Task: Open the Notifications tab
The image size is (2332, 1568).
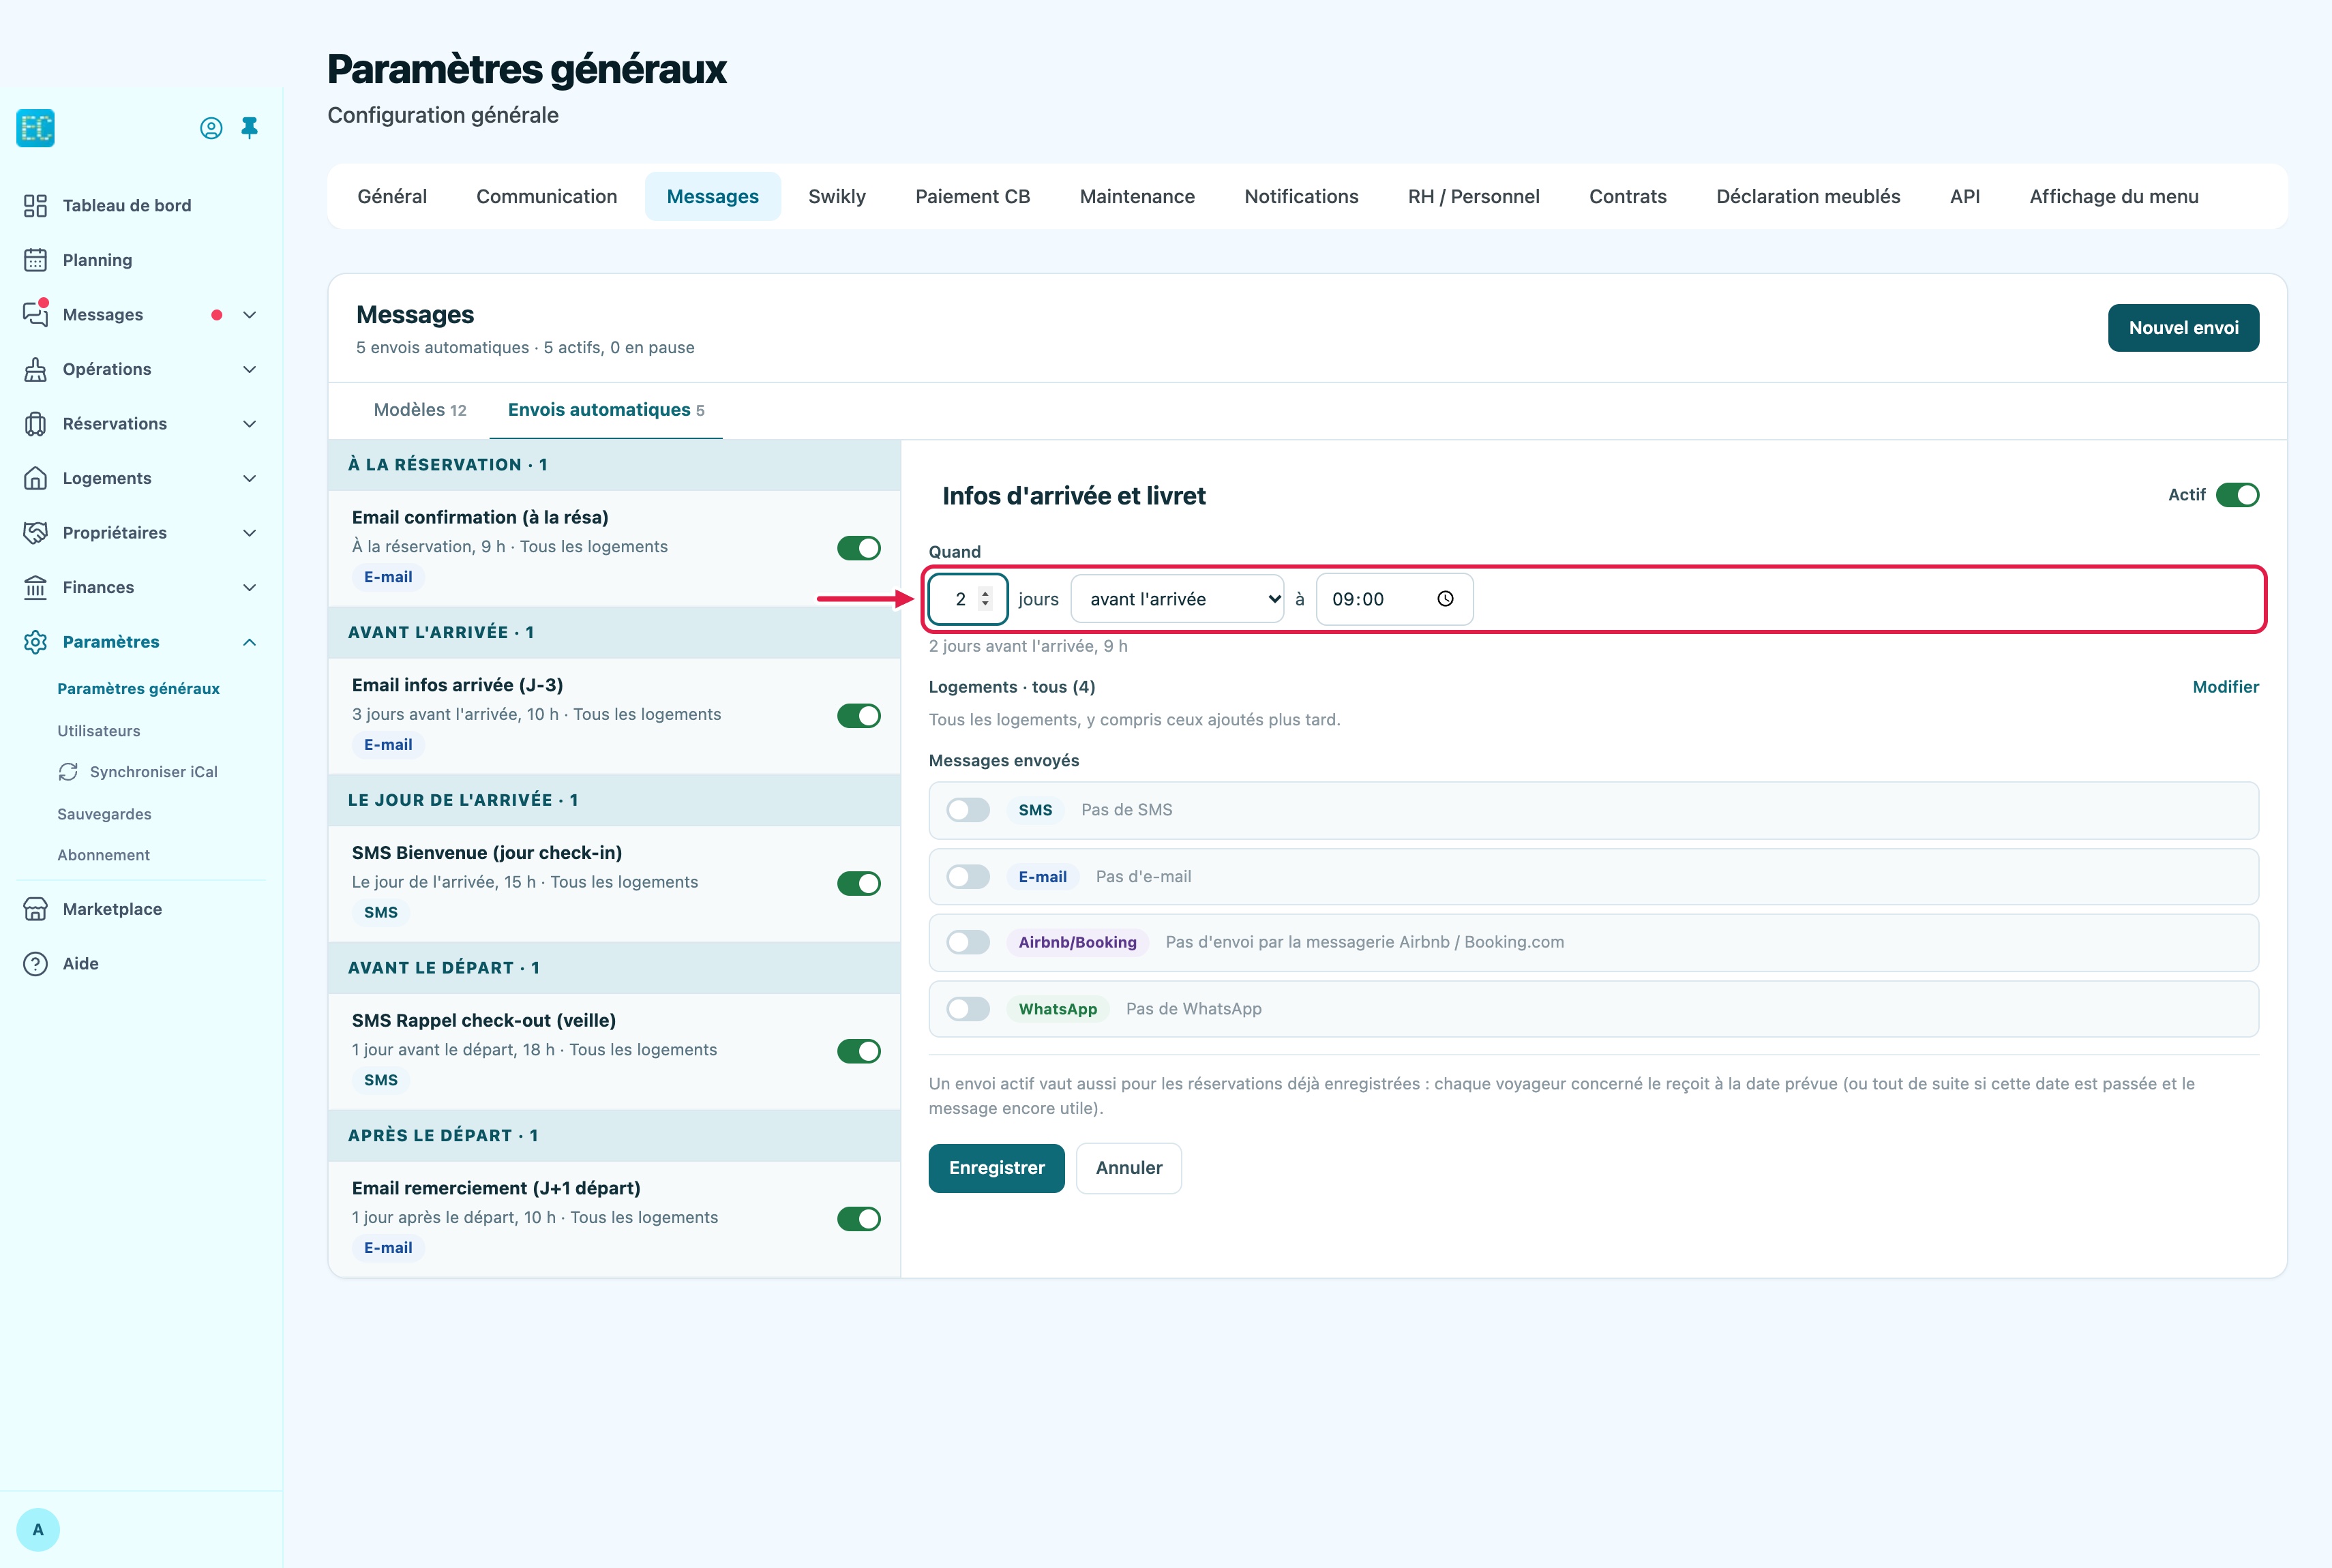Action: point(1301,196)
